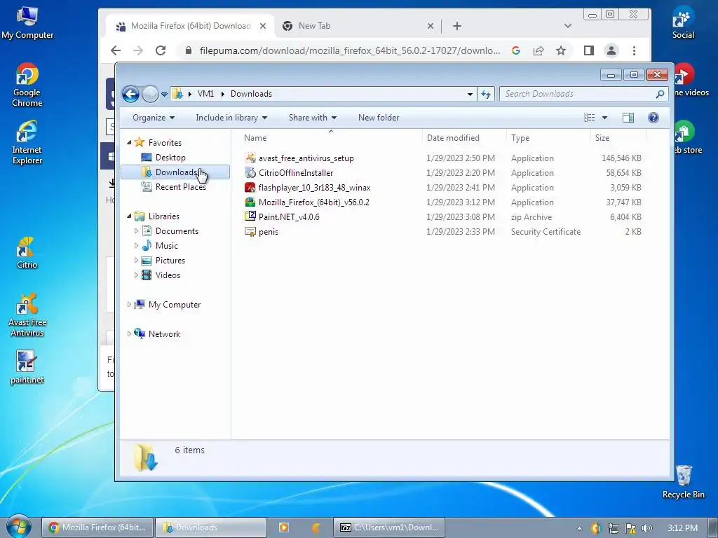Open the Recycle Bin desktop icon
Viewport: 718px width, 538px height.
pos(683,482)
